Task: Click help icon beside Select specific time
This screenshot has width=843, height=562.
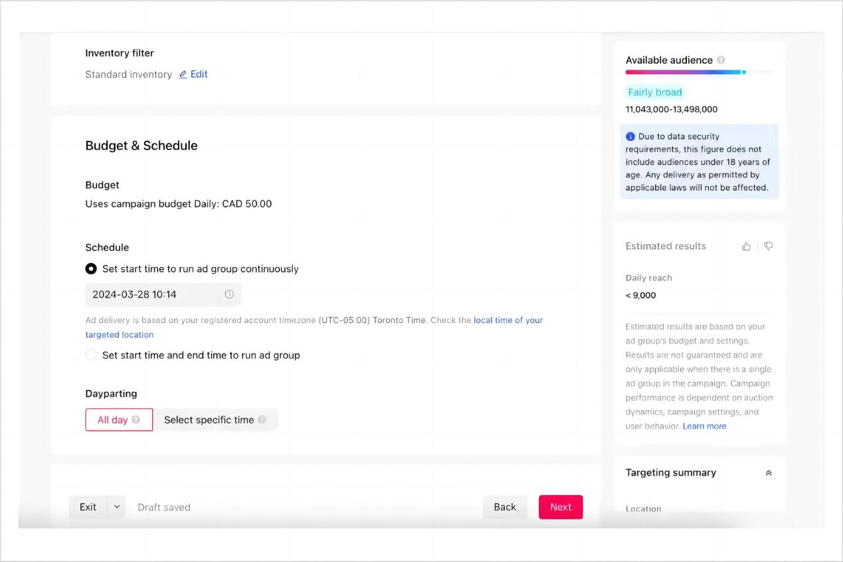Action: tap(262, 420)
